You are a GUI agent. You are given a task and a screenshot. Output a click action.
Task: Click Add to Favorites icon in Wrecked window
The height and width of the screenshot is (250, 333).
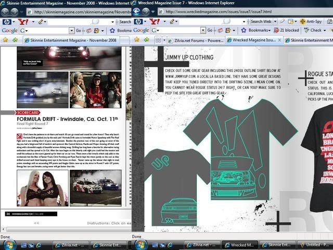(x=147, y=40)
